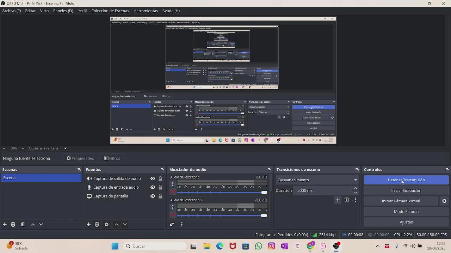The height and width of the screenshot is (253, 451).
Task: Undock the Escenas panel with its float icon
Action: coord(79,170)
